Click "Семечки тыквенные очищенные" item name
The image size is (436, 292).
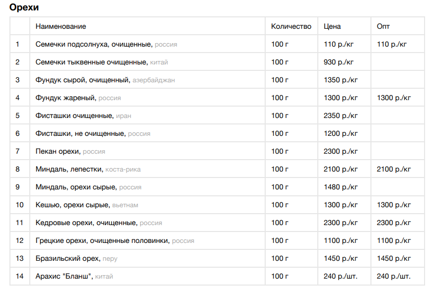point(91,62)
